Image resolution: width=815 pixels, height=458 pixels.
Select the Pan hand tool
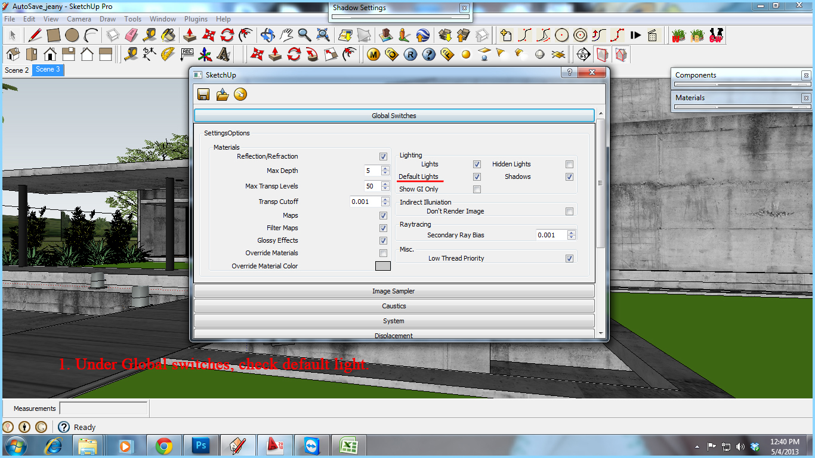(286, 35)
